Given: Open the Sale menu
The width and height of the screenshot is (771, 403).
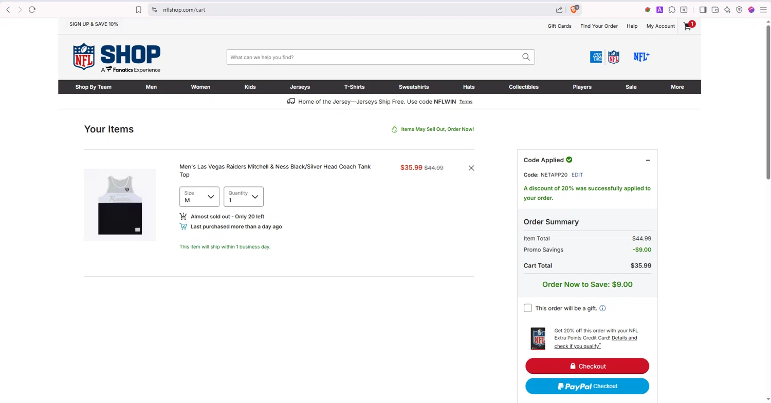Looking at the screenshot, I should (631, 87).
